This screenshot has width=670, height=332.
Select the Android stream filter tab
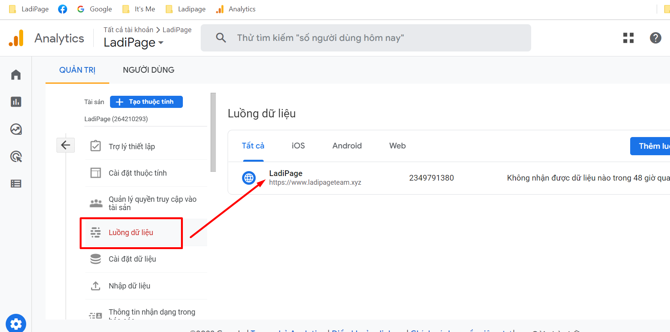(x=347, y=146)
